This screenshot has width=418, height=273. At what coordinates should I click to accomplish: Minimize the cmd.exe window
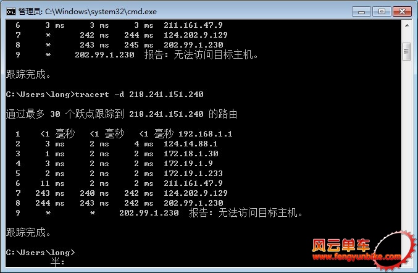click(361, 12)
